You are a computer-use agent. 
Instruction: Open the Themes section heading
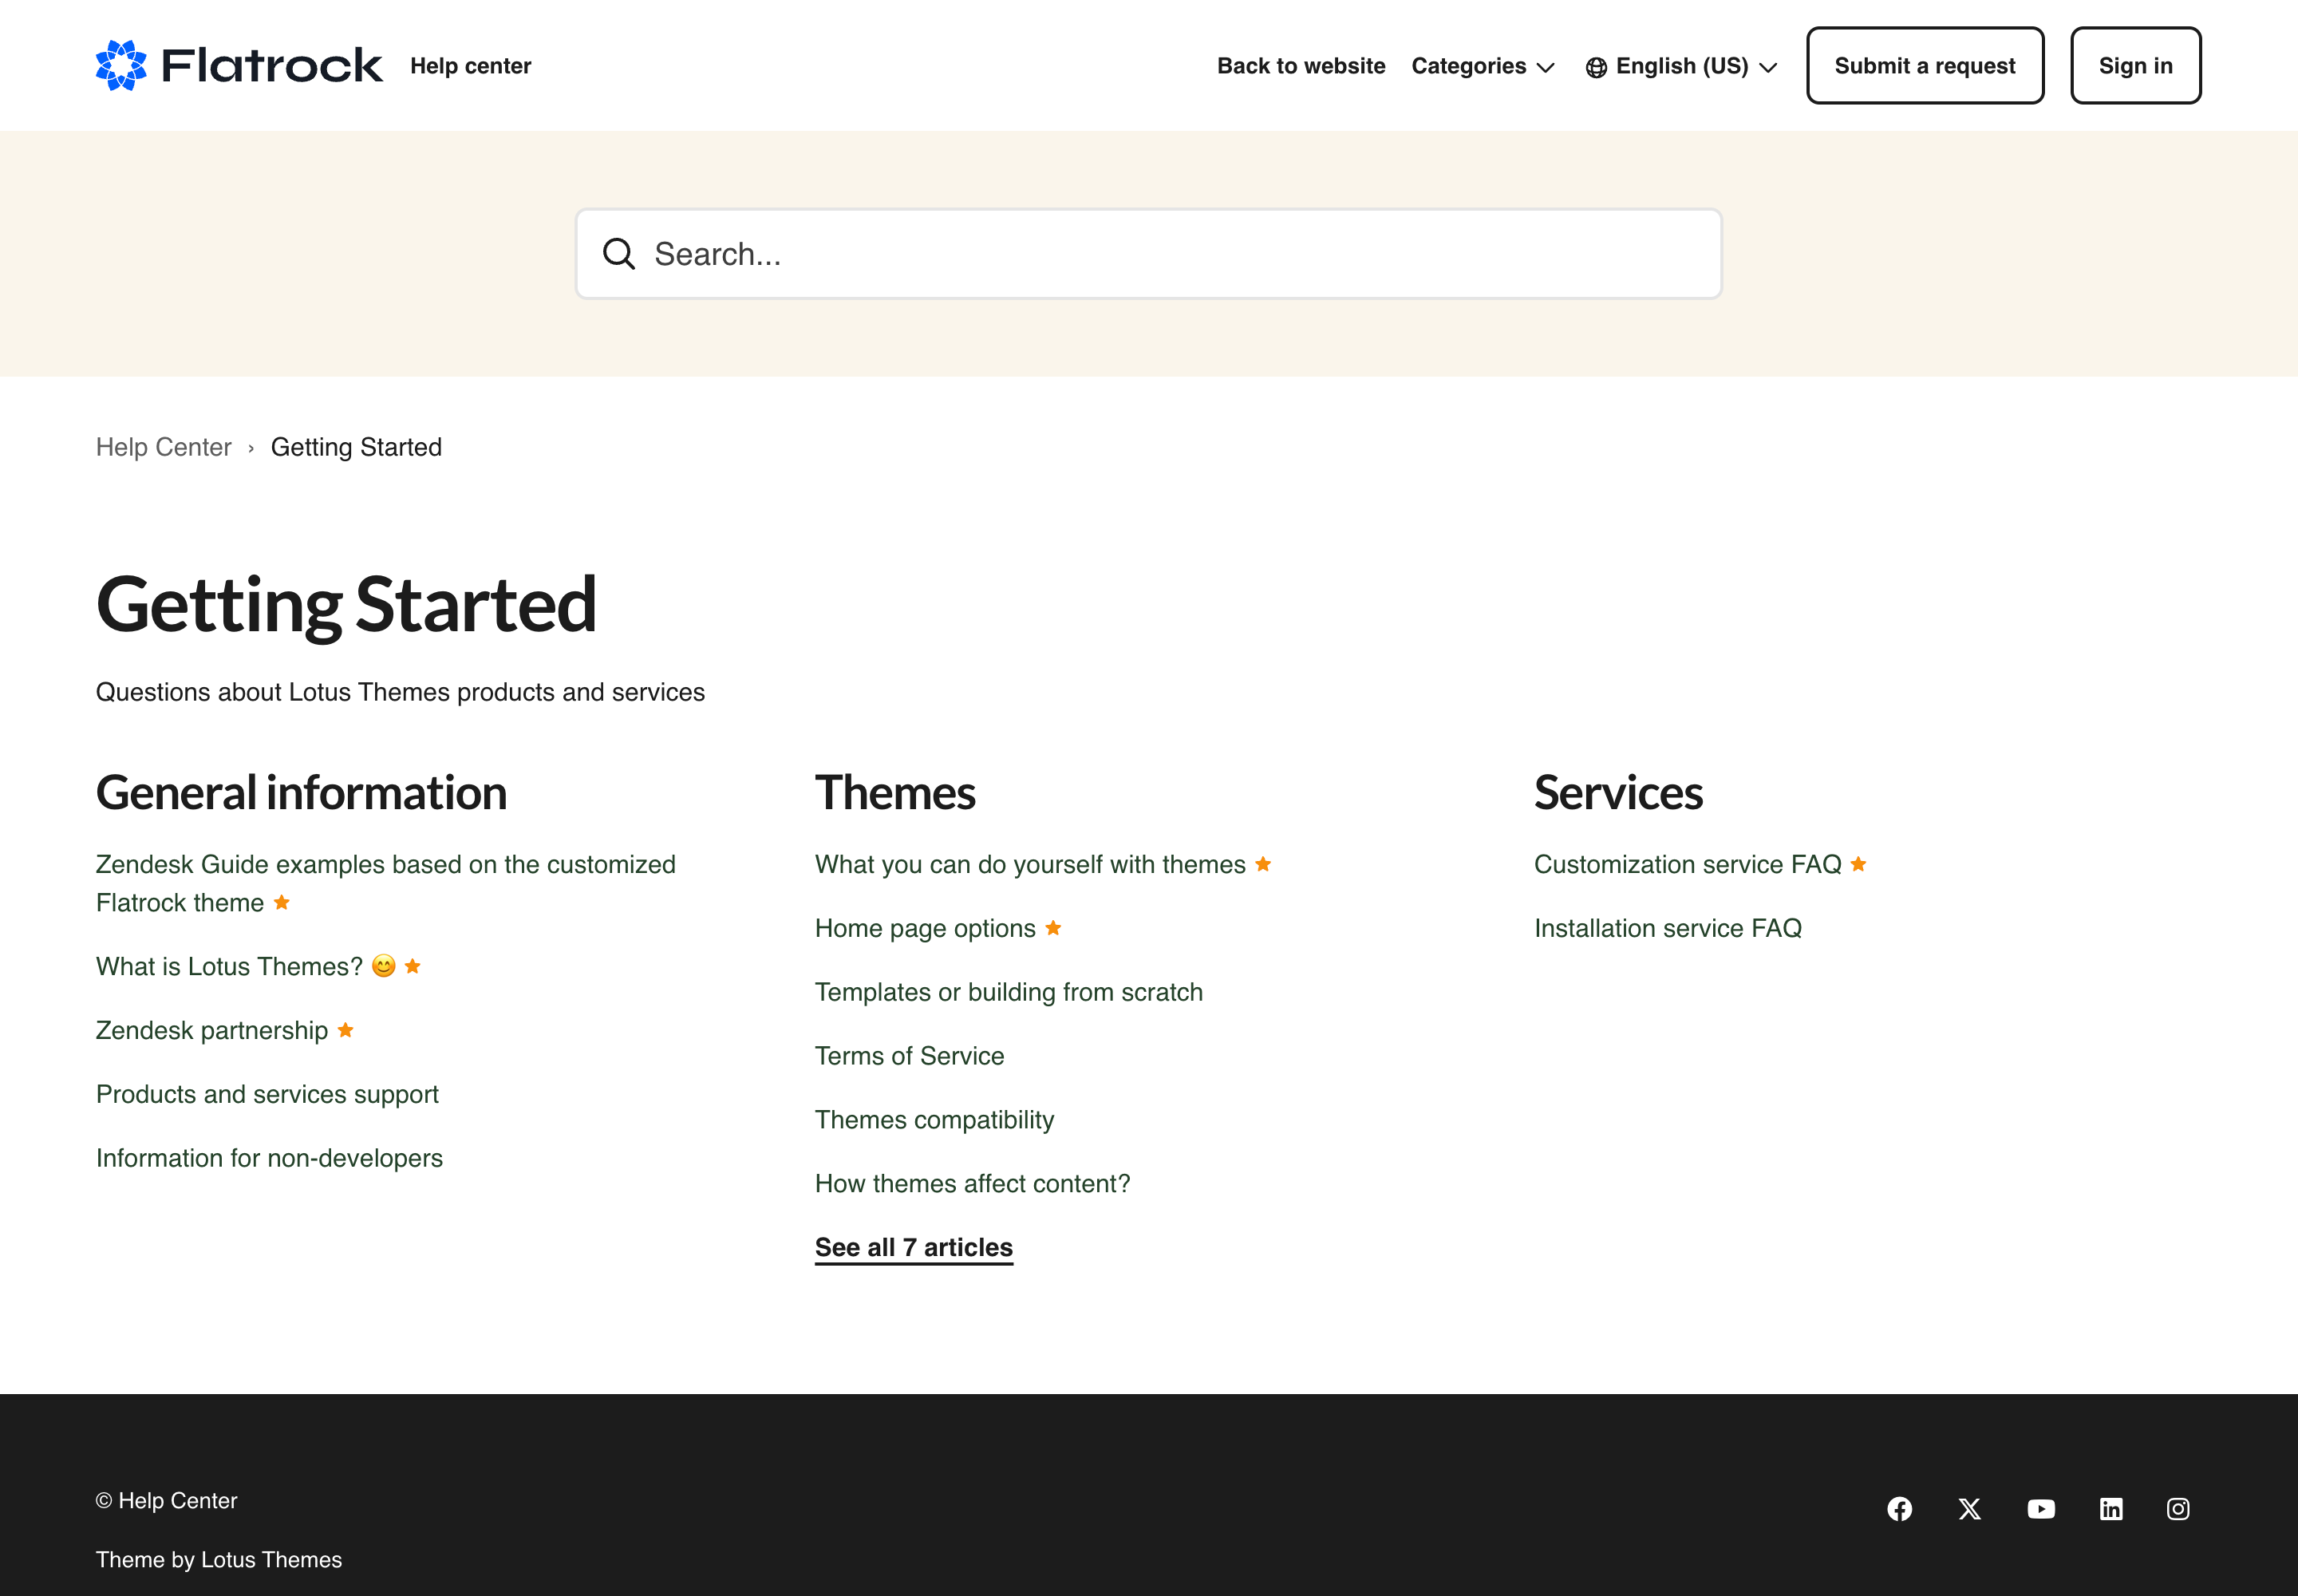coord(894,793)
